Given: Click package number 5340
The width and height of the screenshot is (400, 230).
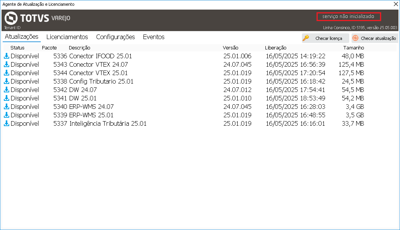Looking at the screenshot, I should pyautogui.click(x=60, y=106).
